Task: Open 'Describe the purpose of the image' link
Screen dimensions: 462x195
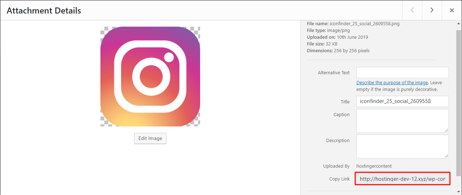Action: click(x=392, y=82)
